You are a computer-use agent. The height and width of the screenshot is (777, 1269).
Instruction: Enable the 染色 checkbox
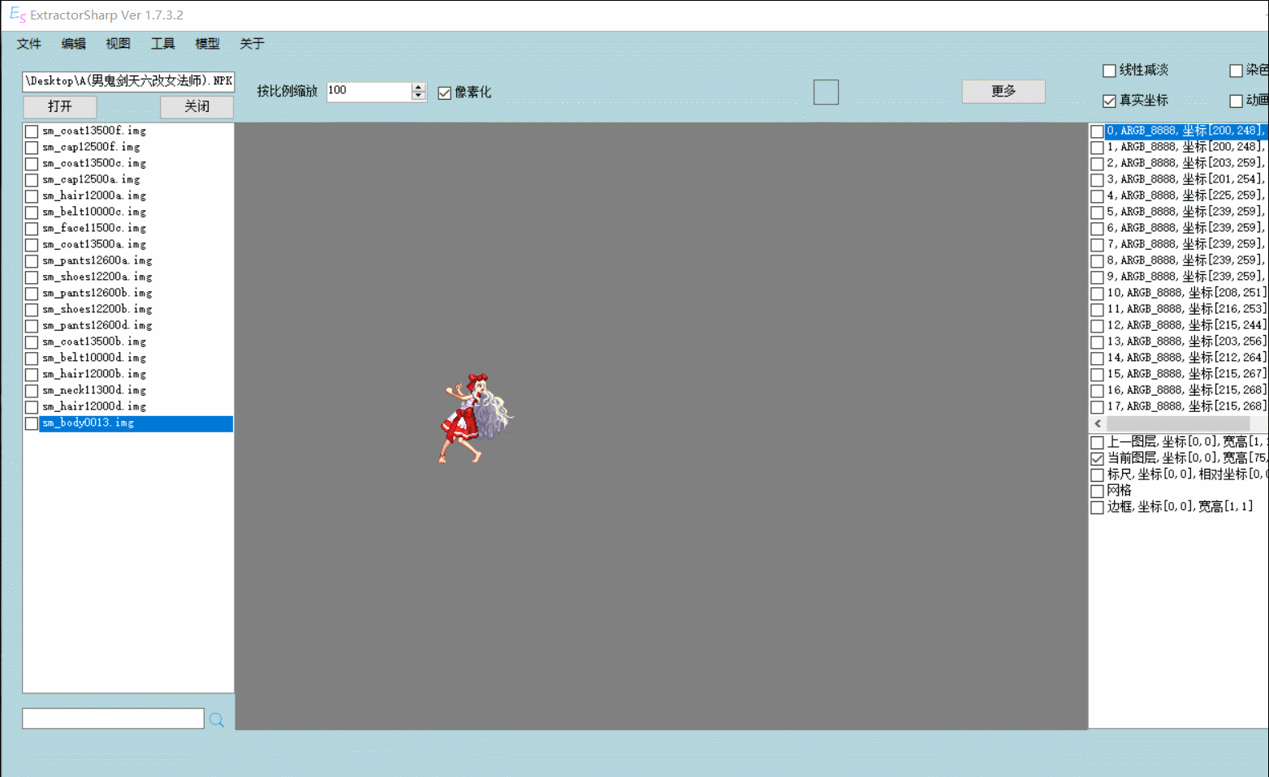tap(1236, 71)
